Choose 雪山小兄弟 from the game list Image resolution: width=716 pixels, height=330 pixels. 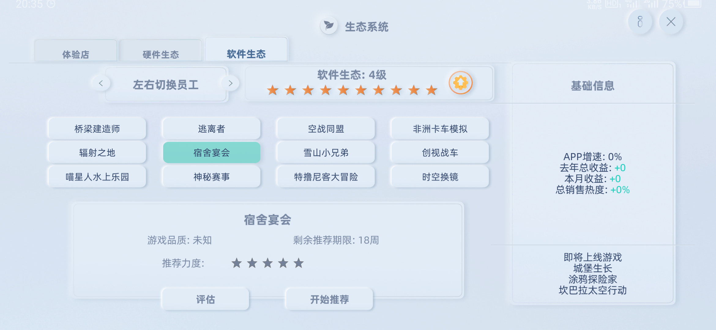pos(326,152)
